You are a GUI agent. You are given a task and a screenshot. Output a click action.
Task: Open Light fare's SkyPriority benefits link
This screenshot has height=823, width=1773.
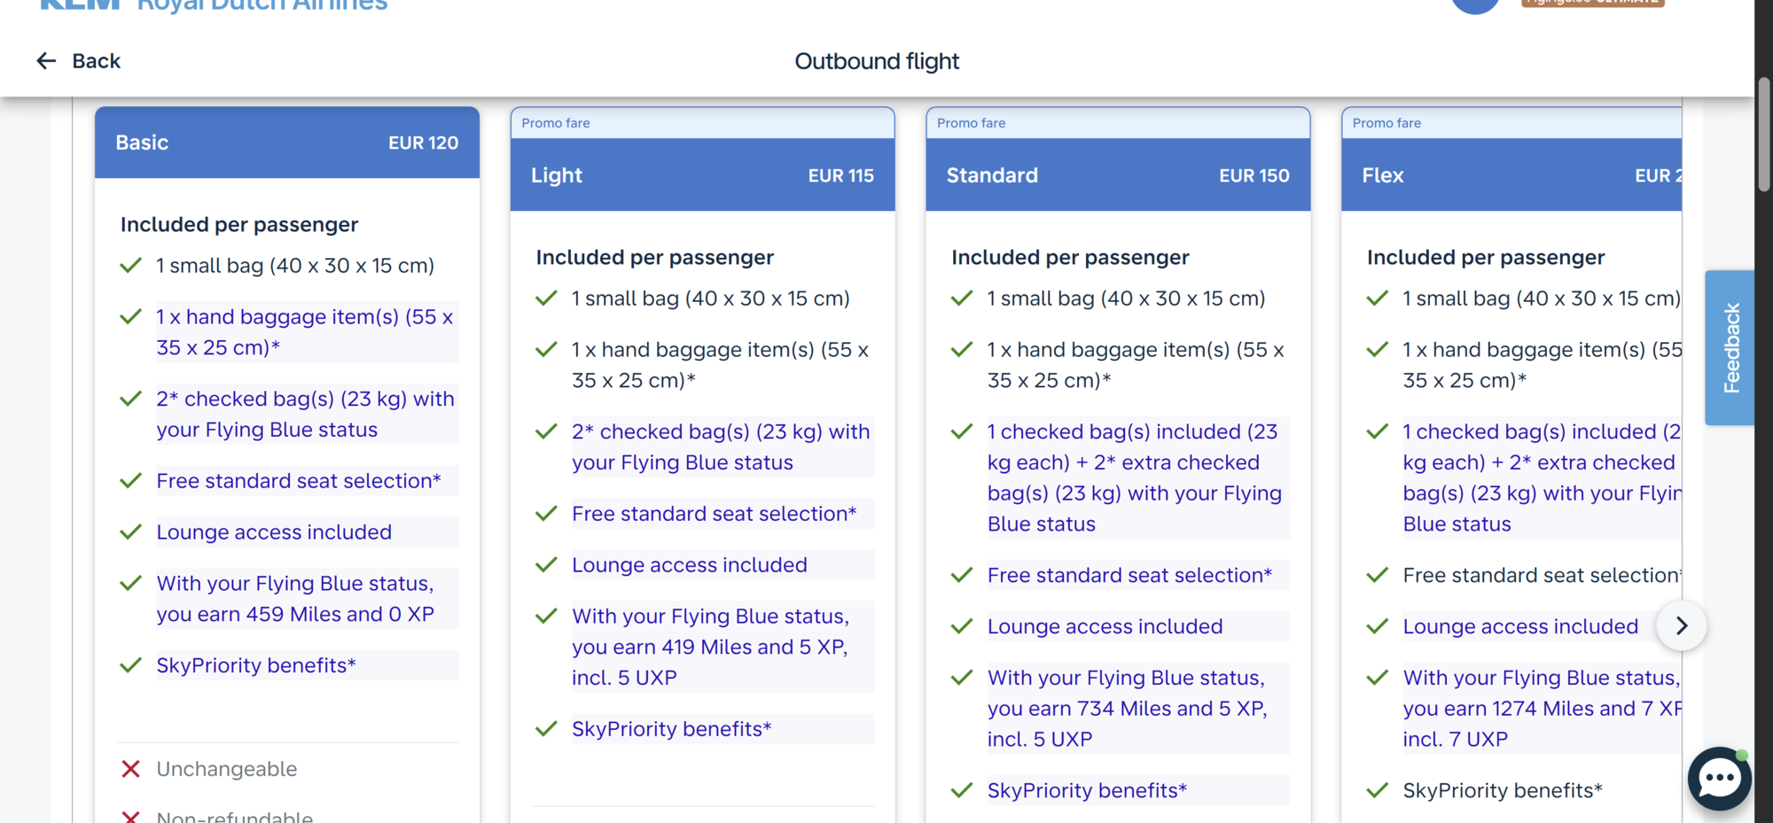[x=671, y=729]
